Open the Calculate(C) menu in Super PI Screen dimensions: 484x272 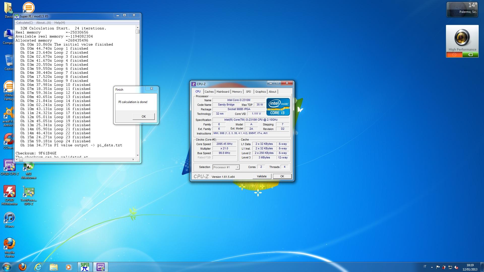[x=24, y=23]
